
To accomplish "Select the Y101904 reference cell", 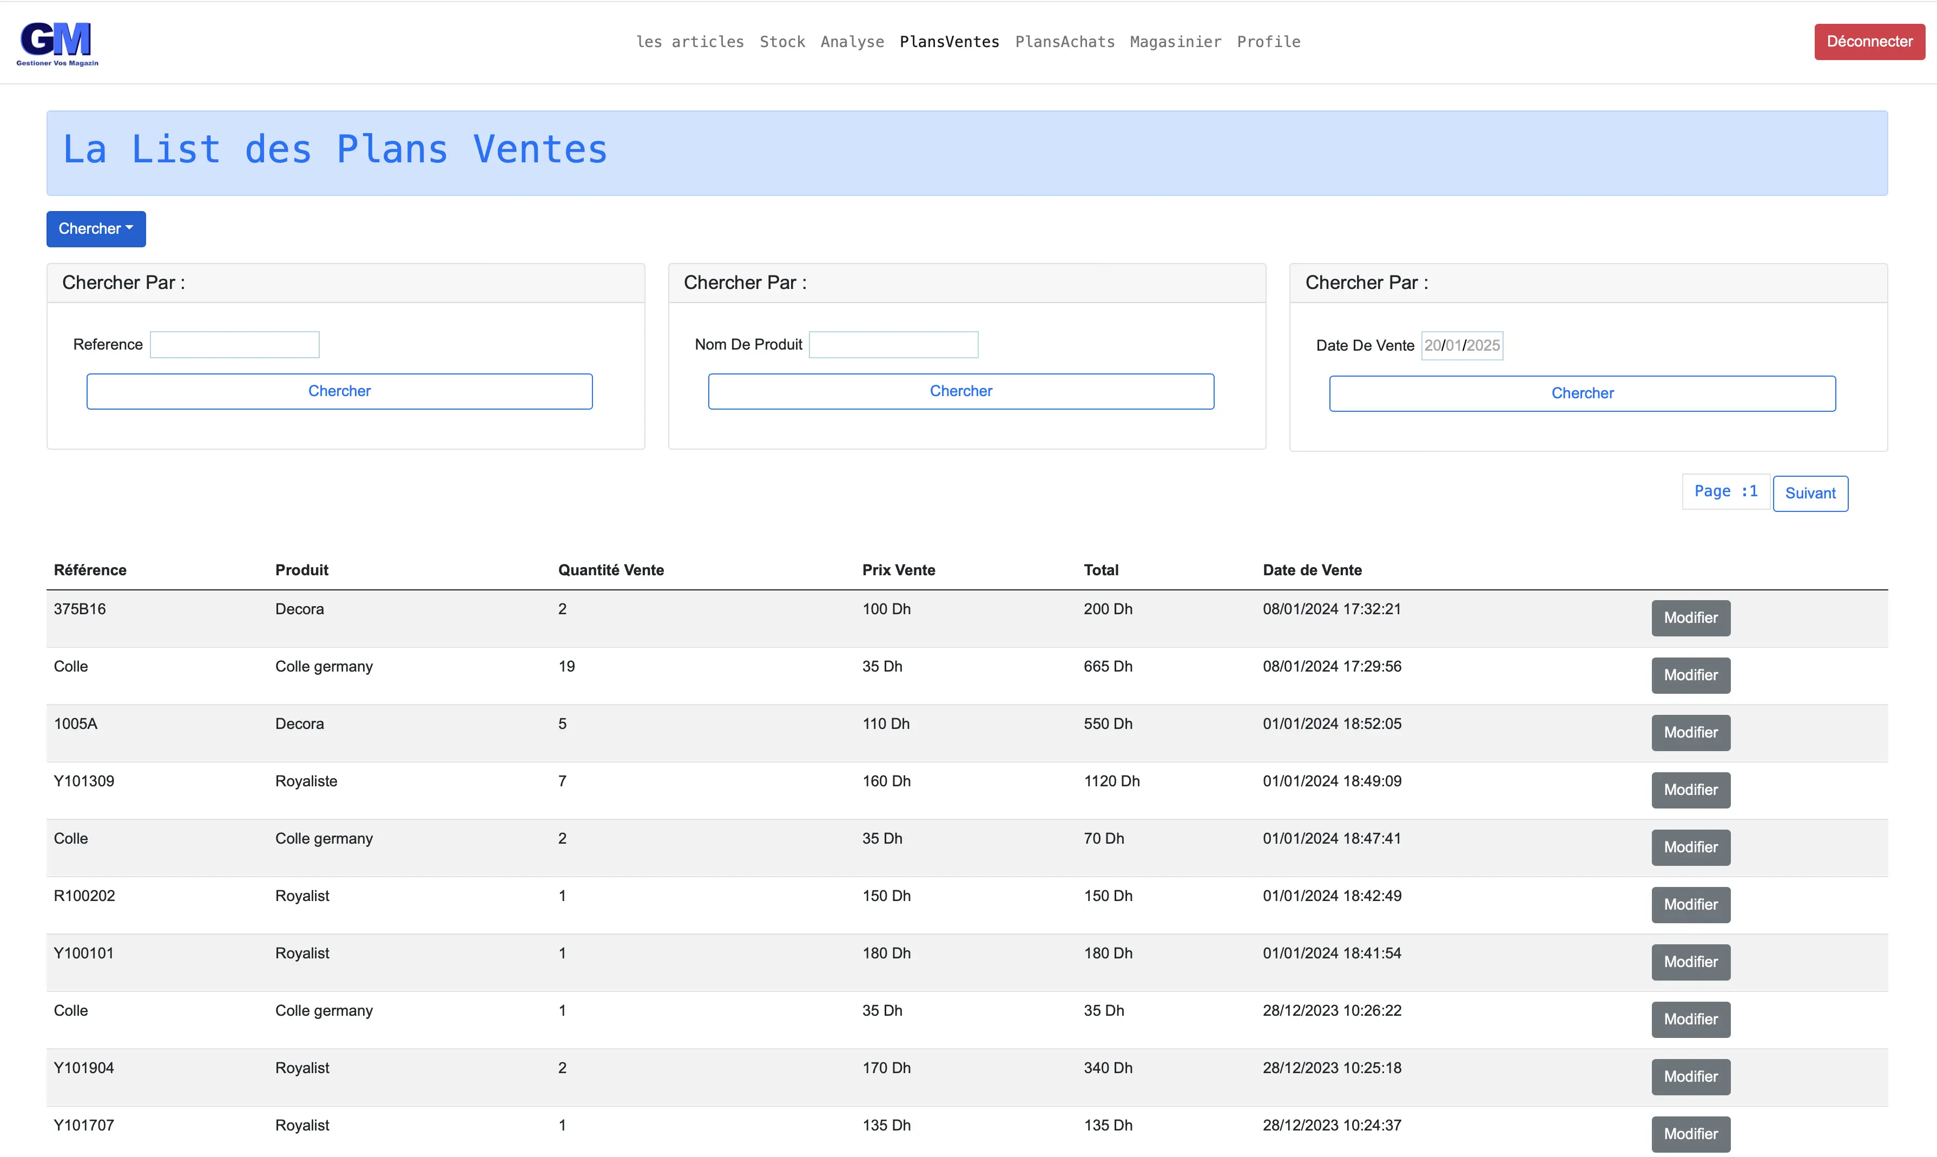I will (83, 1069).
